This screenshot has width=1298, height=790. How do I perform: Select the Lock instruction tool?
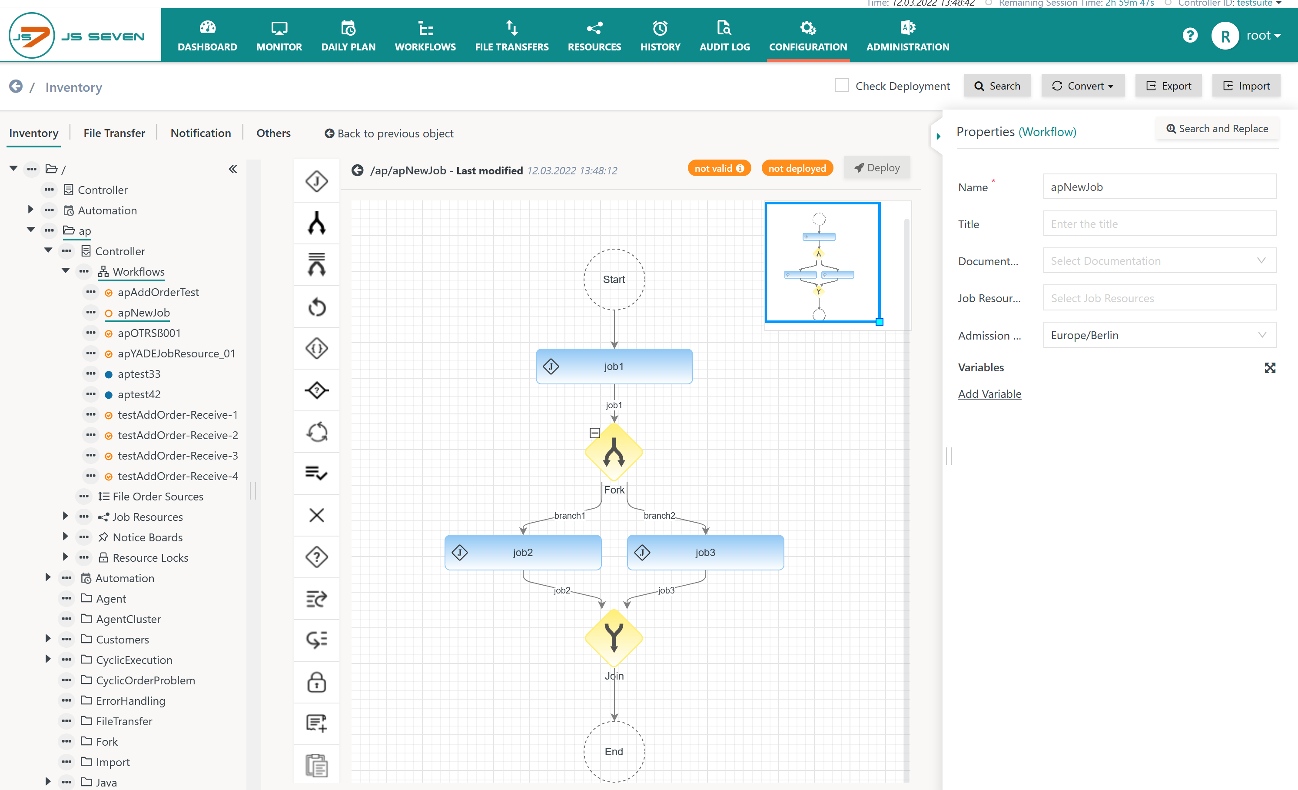(317, 682)
